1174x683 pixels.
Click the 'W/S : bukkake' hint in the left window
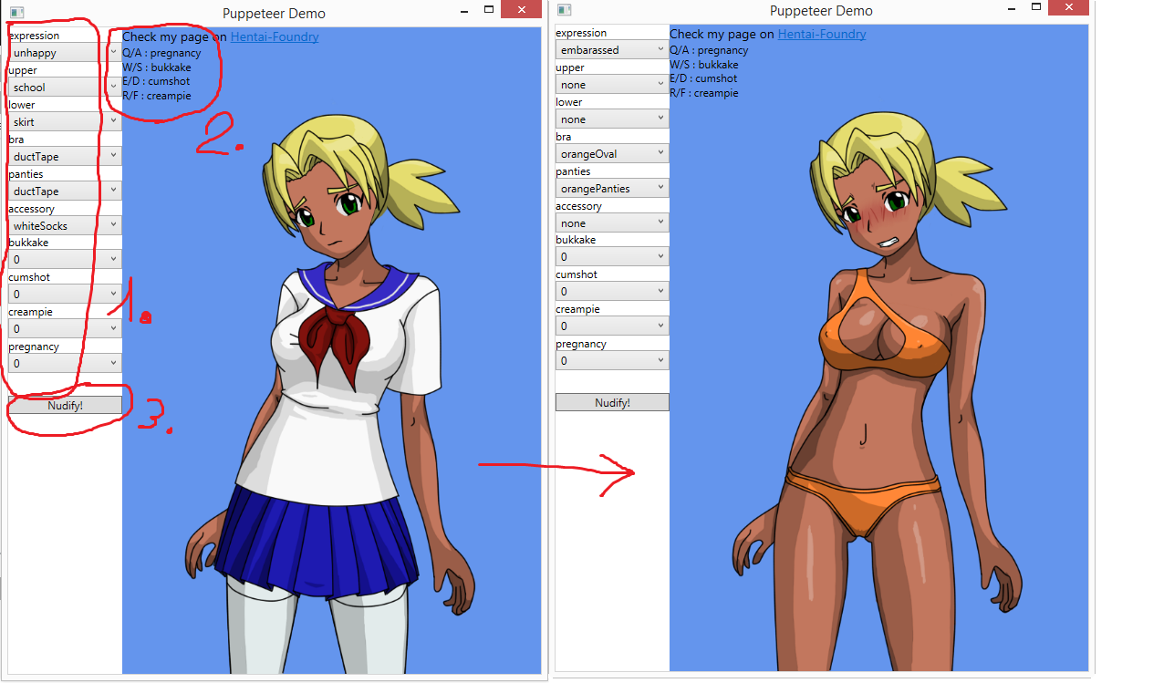point(157,67)
